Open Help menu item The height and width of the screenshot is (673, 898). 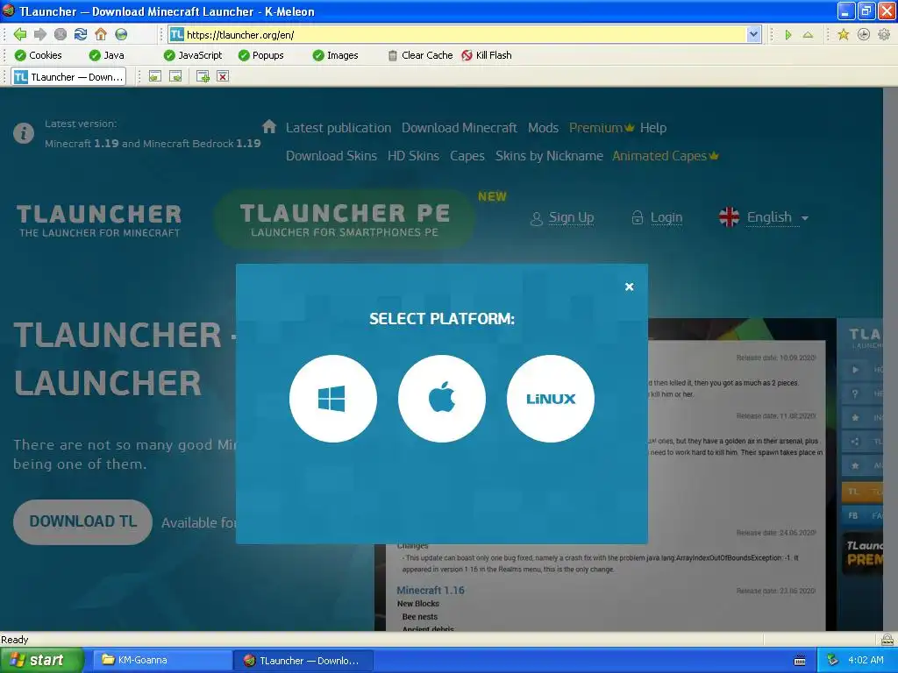click(652, 128)
